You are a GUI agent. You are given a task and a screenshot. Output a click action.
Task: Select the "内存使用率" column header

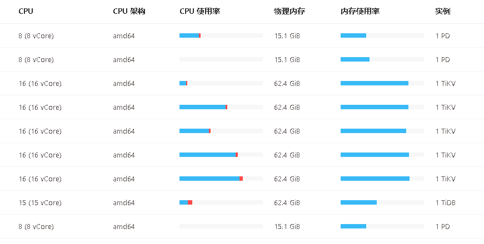click(360, 12)
